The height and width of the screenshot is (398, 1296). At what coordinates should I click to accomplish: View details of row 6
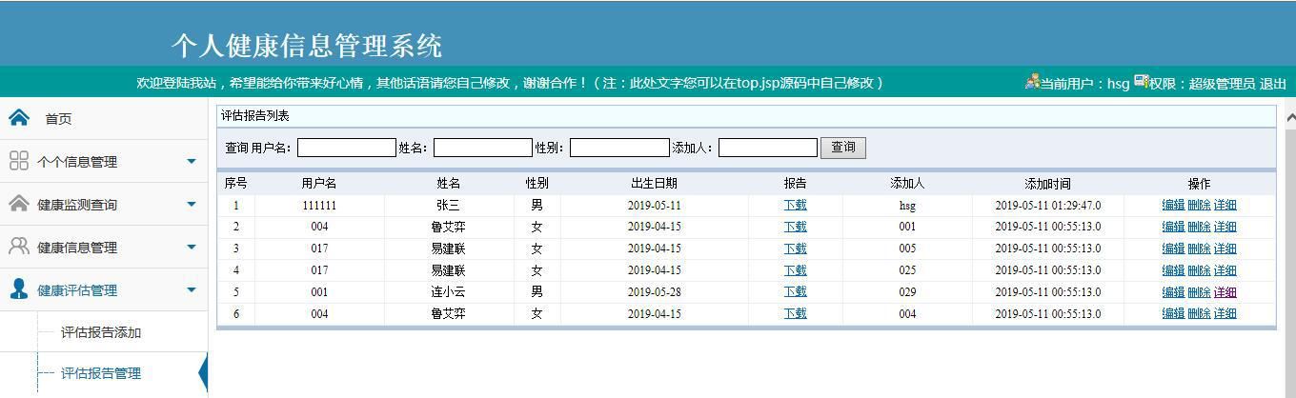tap(1225, 313)
